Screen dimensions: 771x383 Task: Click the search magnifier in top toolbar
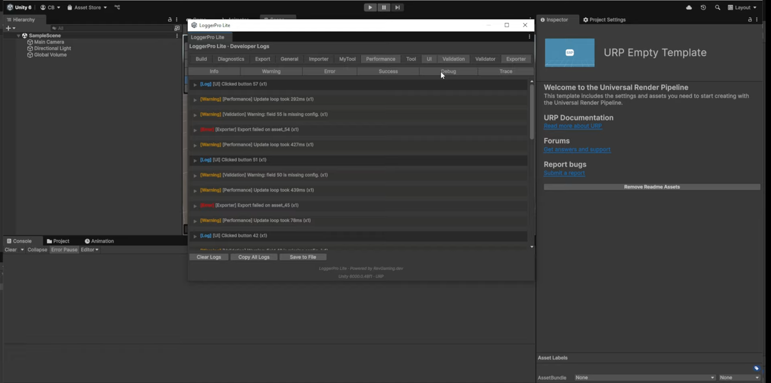click(717, 7)
